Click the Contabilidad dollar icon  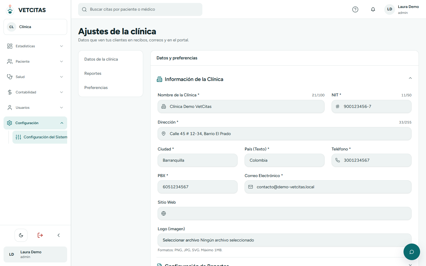click(x=10, y=92)
